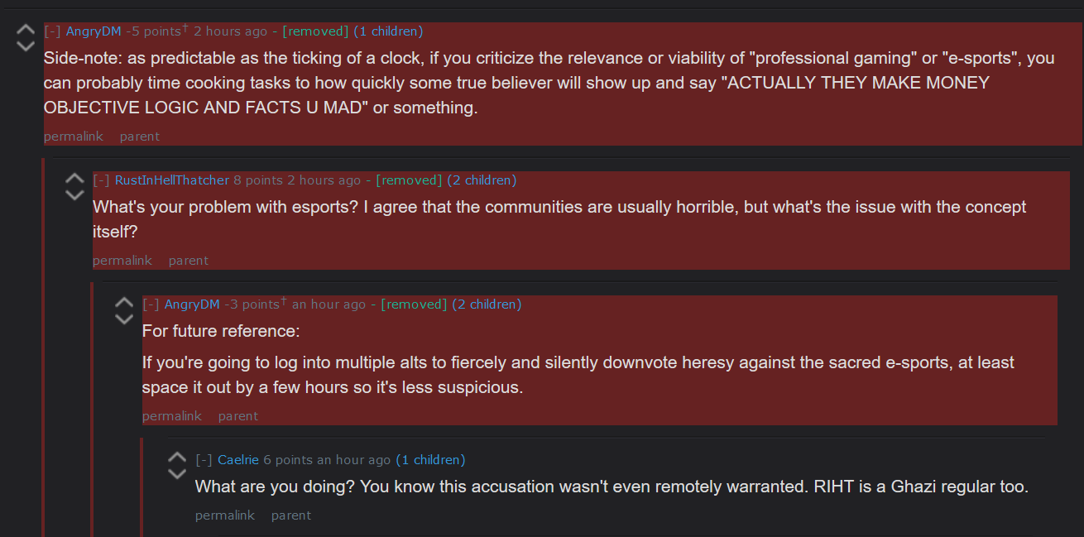This screenshot has width=1084, height=537.
Task: Upvote Caelrie's comment
Action: tap(177, 458)
